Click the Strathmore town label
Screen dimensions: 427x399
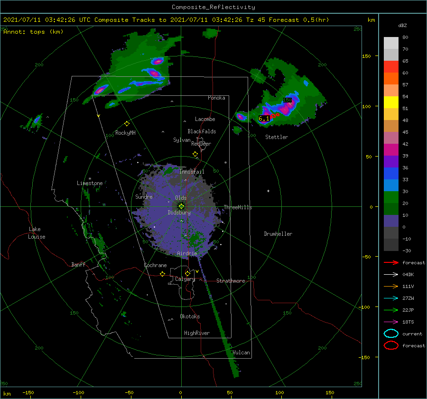(x=231, y=281)
